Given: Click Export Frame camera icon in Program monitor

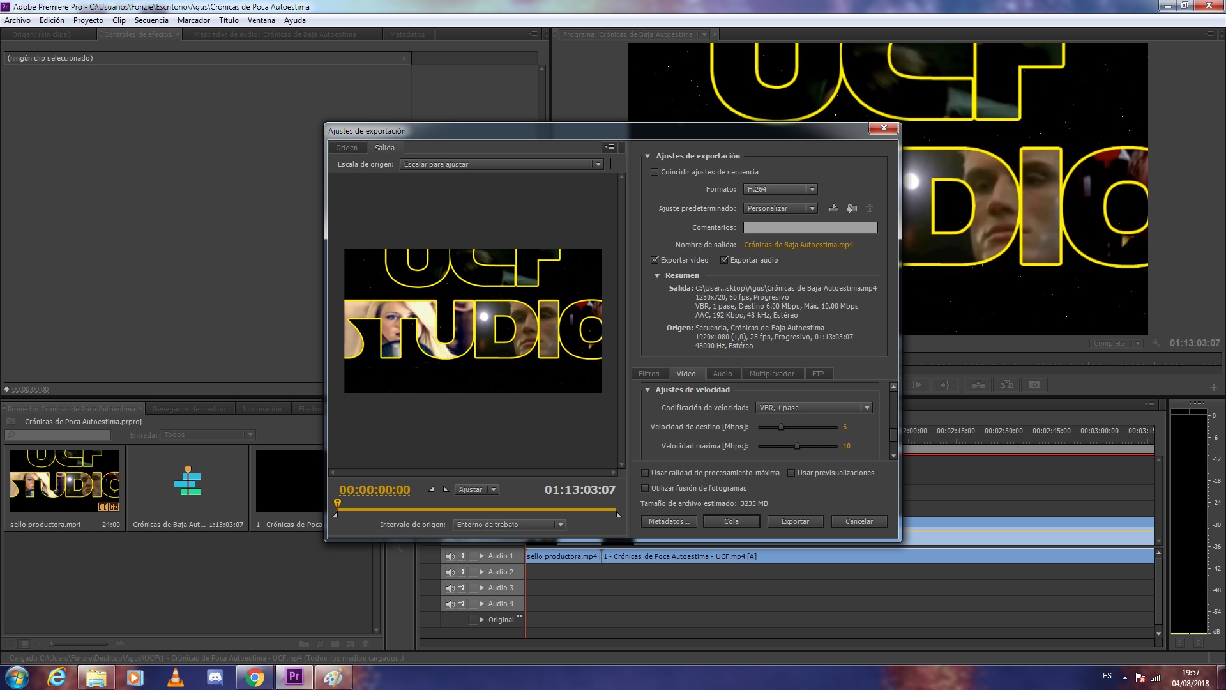Looking at the screenshot, I should (x=1034, y=385).
